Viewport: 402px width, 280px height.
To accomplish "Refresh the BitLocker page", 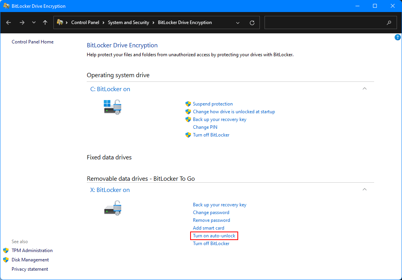I will [252, 23].
